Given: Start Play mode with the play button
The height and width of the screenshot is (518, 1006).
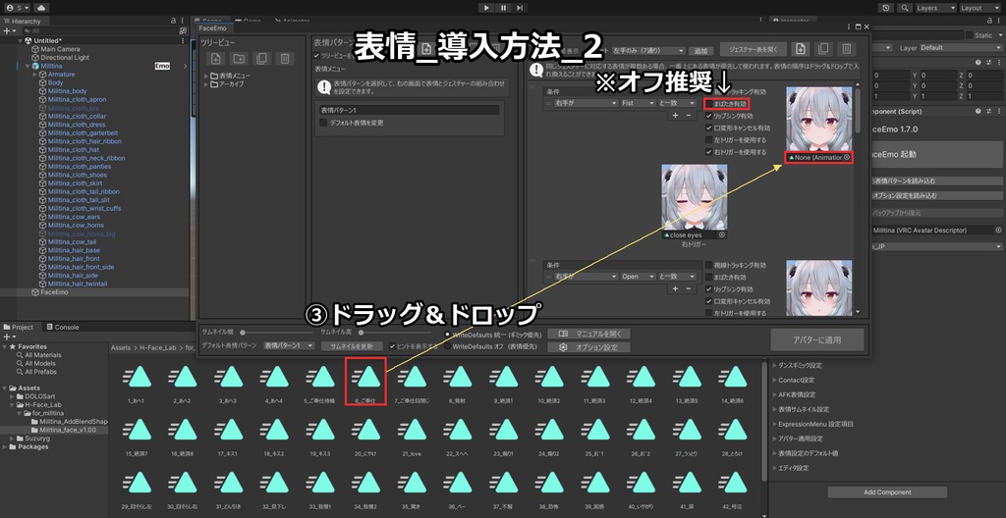Looking at the screenshot, I should coord(487,8).
